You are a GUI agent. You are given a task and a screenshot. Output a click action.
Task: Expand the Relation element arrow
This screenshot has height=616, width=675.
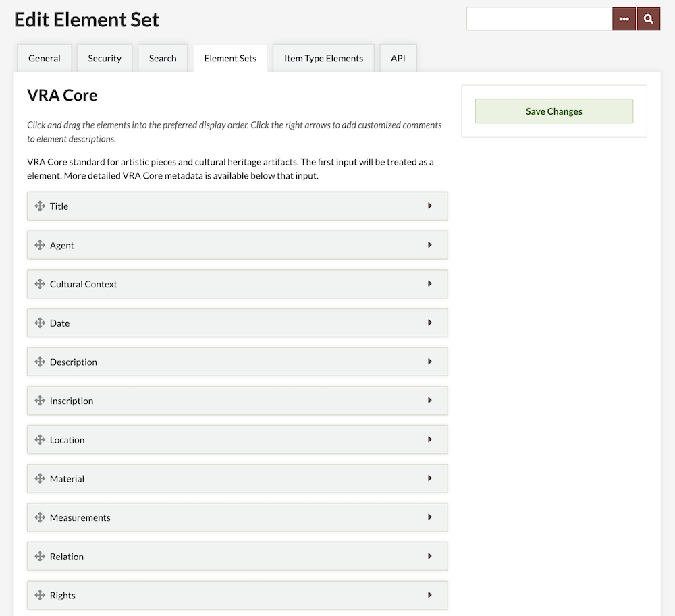coord(431,556)
